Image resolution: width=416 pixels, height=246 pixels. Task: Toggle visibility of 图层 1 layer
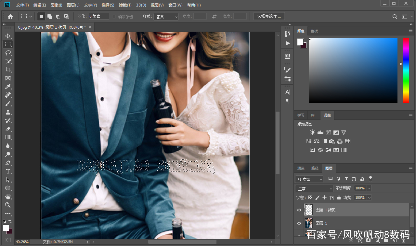299,223
